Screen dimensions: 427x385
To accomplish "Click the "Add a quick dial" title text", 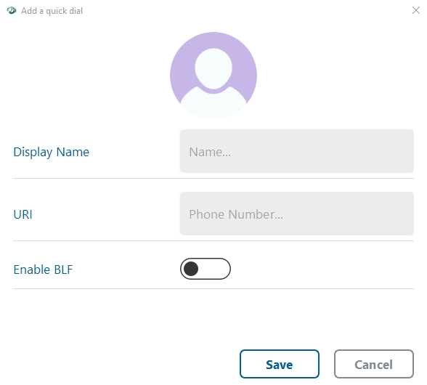I will pos(52,11).
